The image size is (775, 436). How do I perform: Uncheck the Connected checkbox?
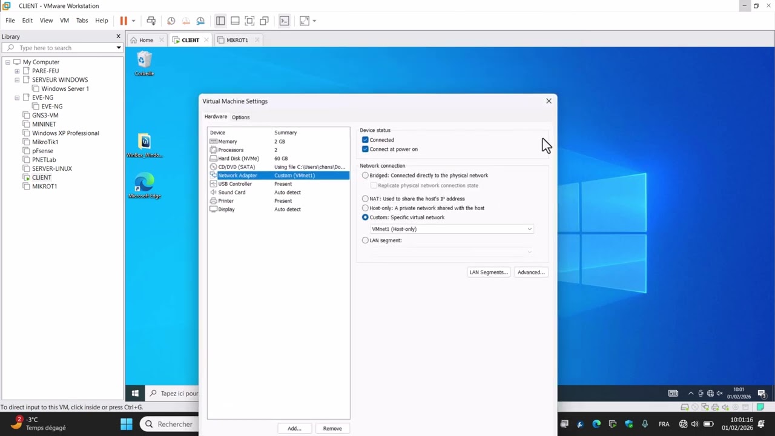tap(365, 140)
